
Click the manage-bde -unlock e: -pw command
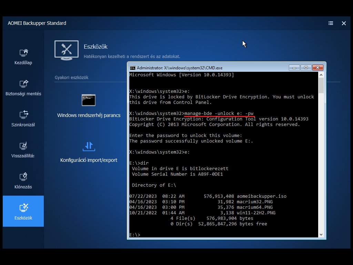coord(219,113)
